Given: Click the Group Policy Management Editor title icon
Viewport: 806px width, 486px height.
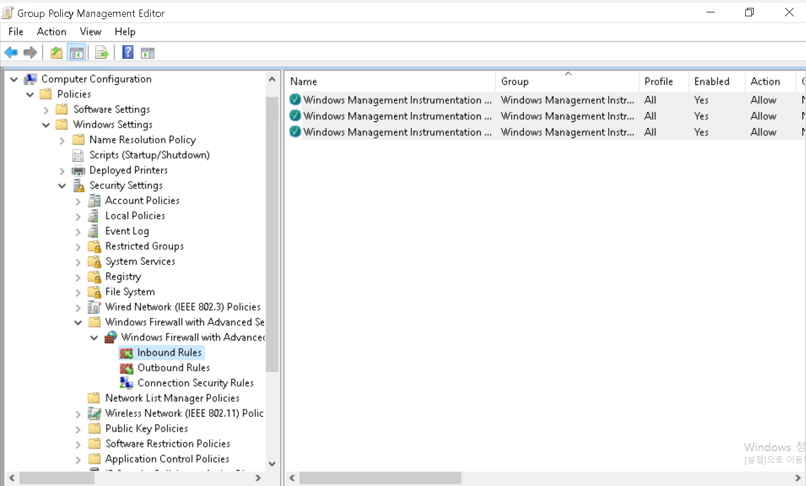Looking at the screenshot, I should [8, 12].
